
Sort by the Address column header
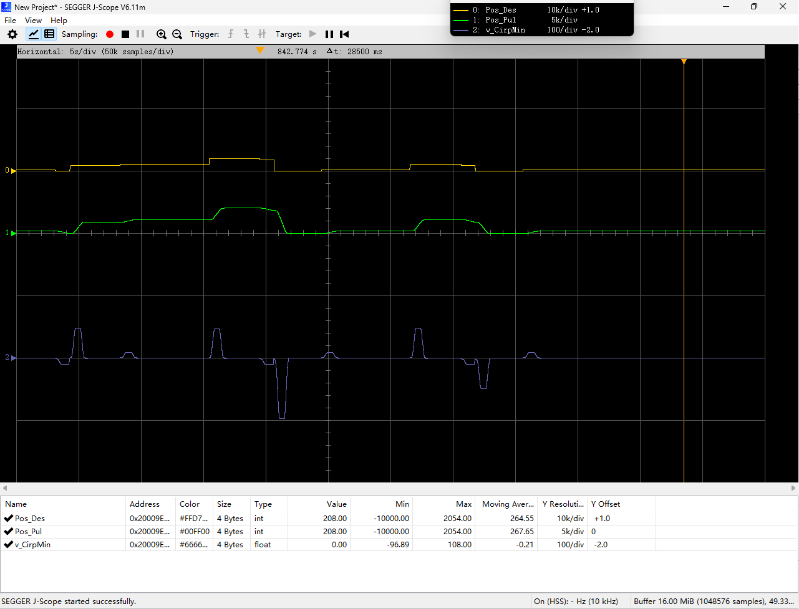[x=150, y=504]
